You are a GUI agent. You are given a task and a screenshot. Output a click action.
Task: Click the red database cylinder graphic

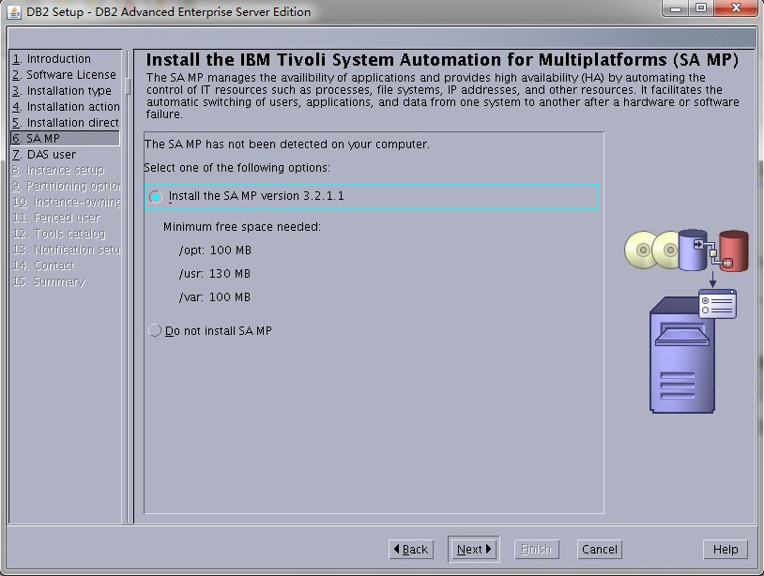pos(733,250)
